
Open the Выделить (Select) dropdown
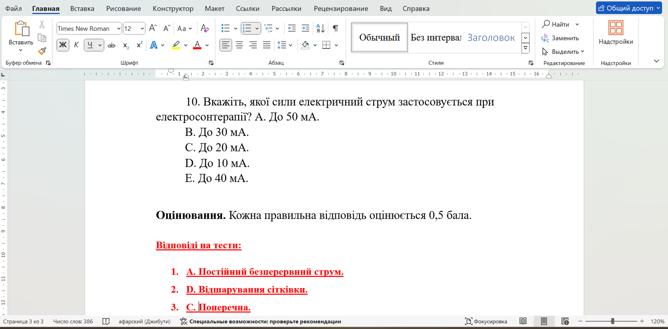[x=563, y=52]
